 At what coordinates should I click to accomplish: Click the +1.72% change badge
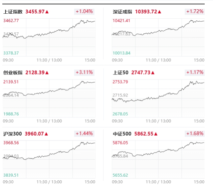coord(194,11)
